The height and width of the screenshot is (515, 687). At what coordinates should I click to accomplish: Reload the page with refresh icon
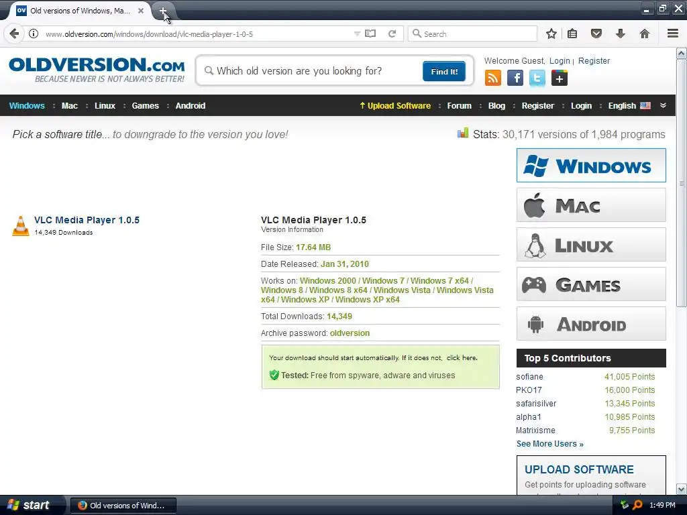[x=392, y=34]
